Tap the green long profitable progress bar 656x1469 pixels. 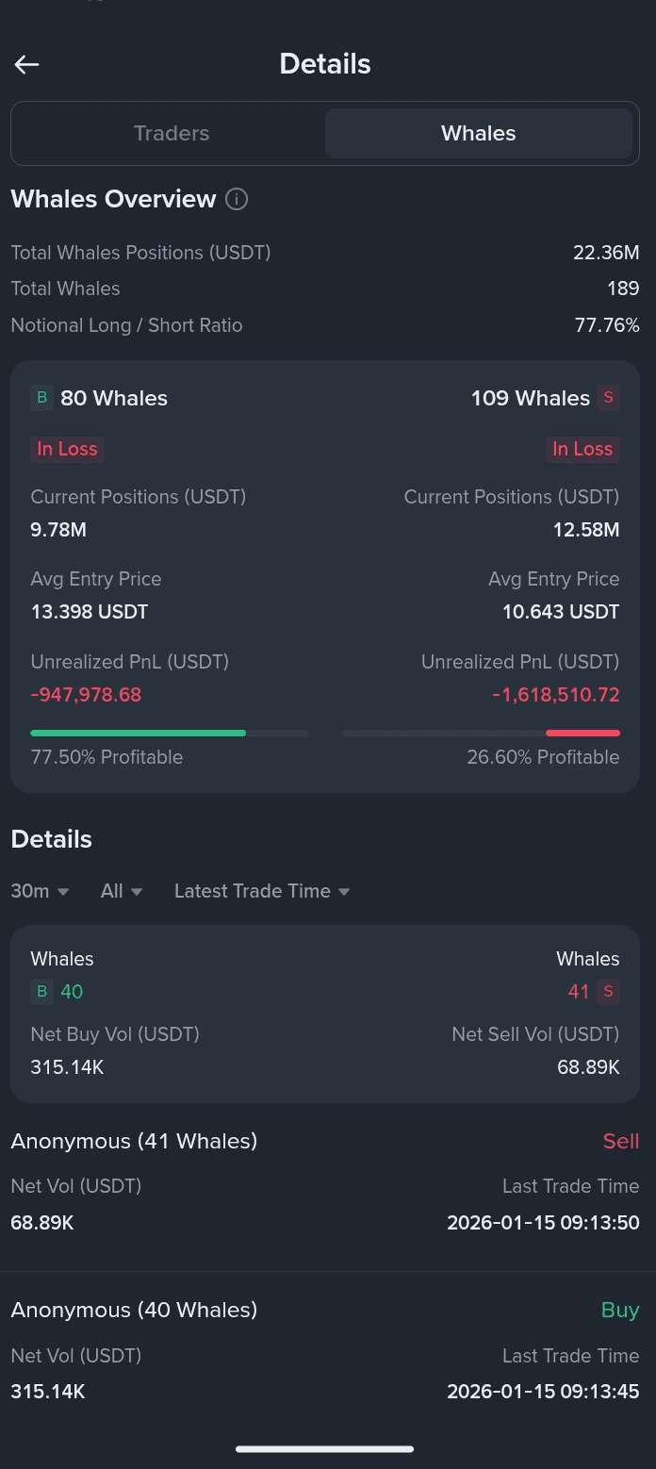pos(139,733)
